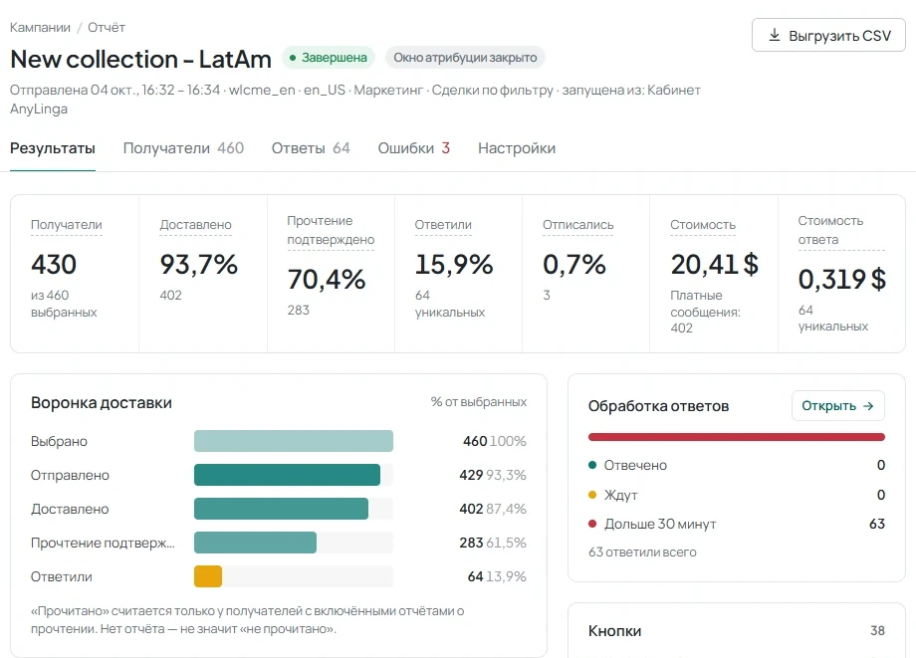Viewport: 916px width, 658px height.
Task: Select the delivered value 93,7%
Action: tap(198, 265)
